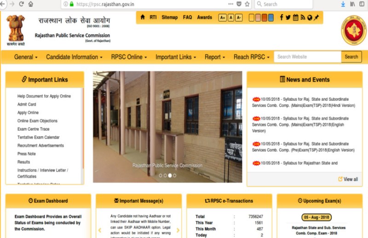368x238 pixels.
Task: Open the Pocket save icon
Action: click(x=239, y=4)
